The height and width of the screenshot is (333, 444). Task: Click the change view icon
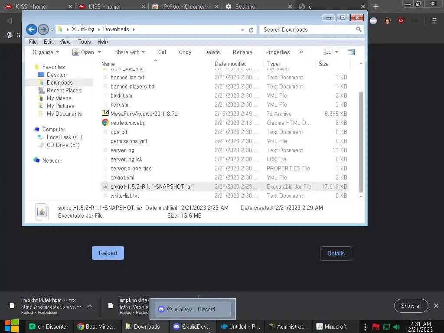[327, 52]
